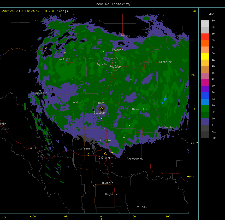The image size is (225, 220).
Task: Click the Calgary city label
Action: 104,158
